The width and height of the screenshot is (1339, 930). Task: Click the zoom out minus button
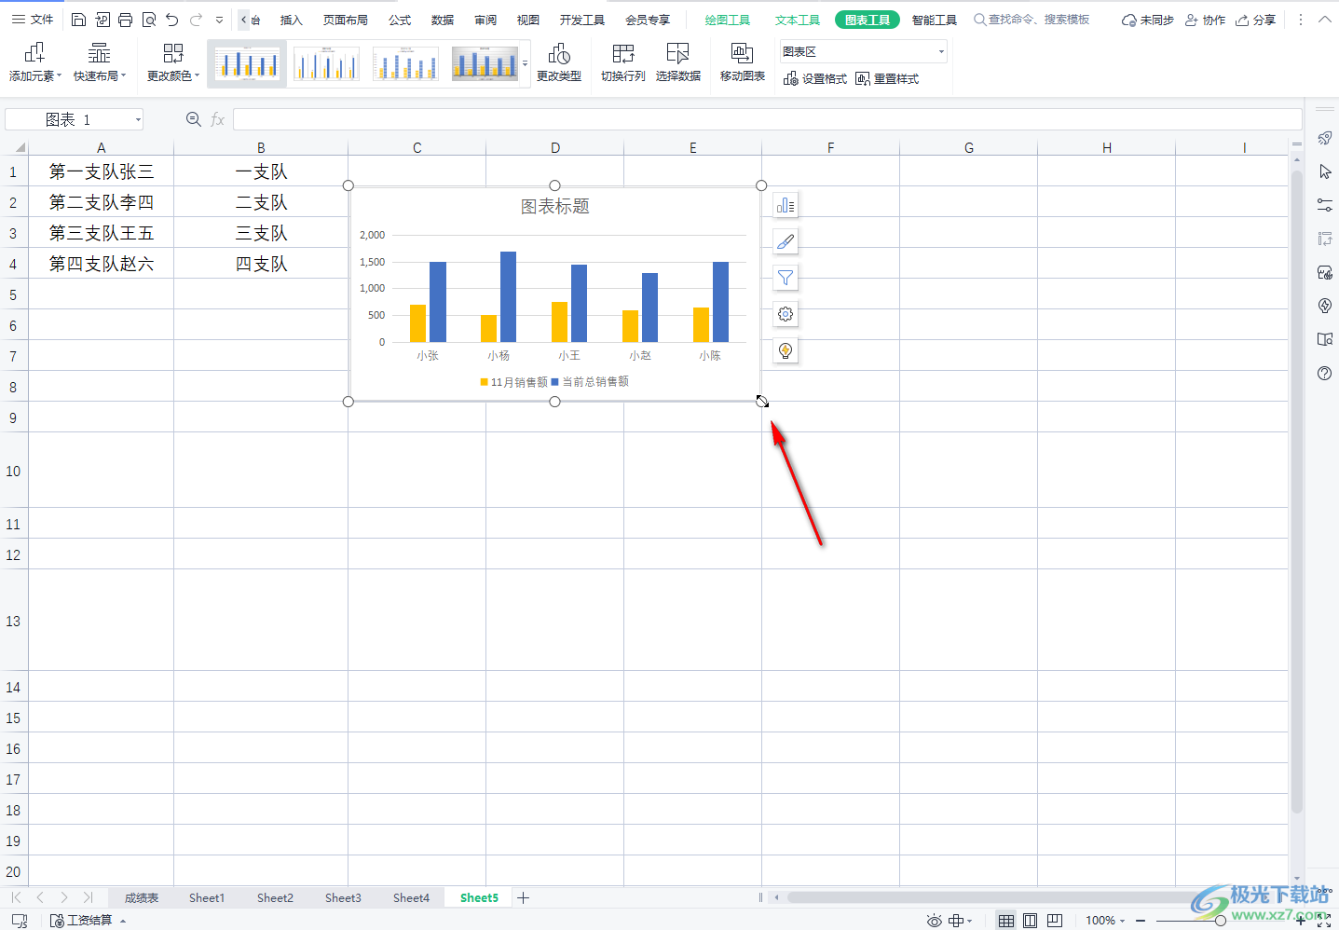1141,921
